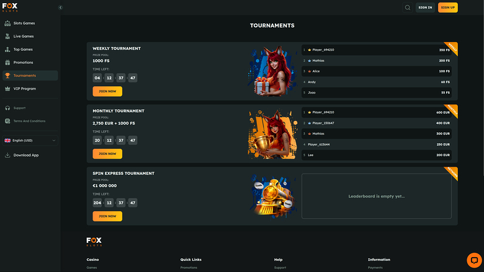
Task: Select Tournaments in the sidebar
Action: pos(30,76)
